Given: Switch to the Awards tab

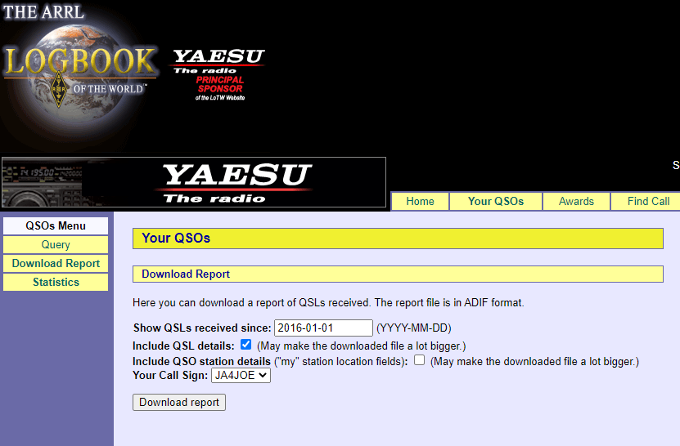Looking at the screenshot, I should click(576, 201).
